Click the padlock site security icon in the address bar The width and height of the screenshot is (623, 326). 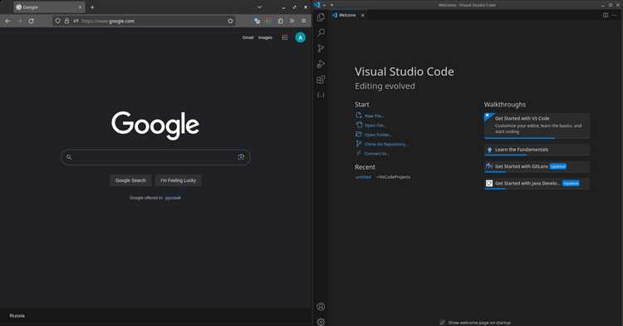click(x=66, y=21)
